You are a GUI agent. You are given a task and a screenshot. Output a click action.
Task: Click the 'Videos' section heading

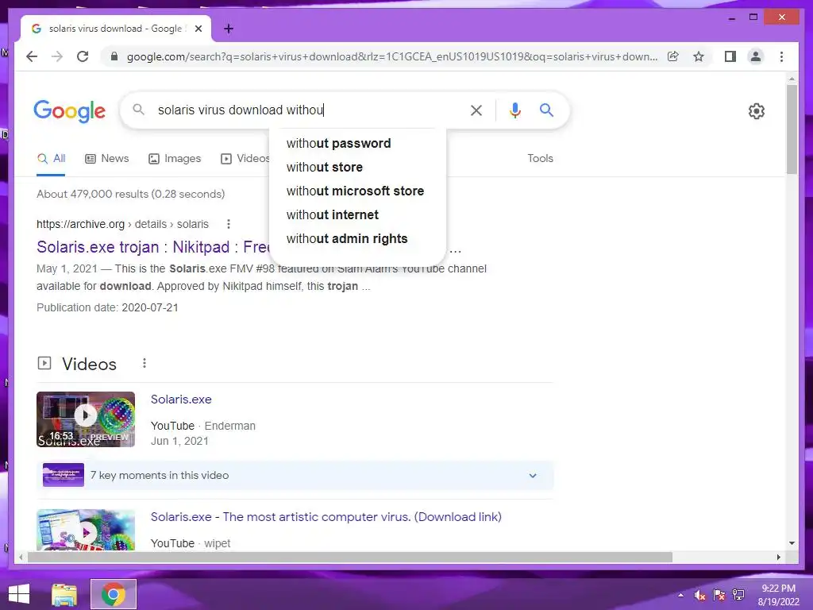pyautogui.click(x=89, y=364)
